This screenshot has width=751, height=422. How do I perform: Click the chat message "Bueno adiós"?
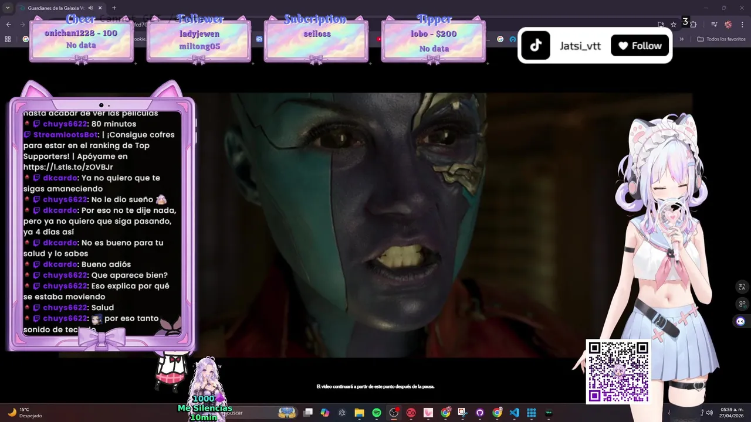[x=106, y=264]
